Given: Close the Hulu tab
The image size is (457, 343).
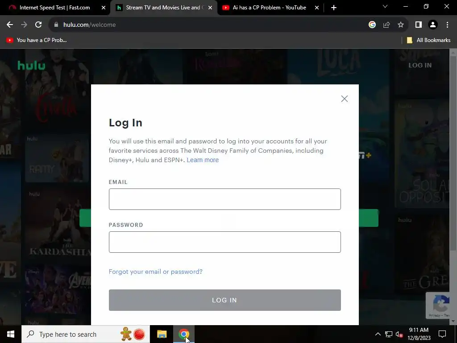Looking at the screenshot, I should coord(210,8).
